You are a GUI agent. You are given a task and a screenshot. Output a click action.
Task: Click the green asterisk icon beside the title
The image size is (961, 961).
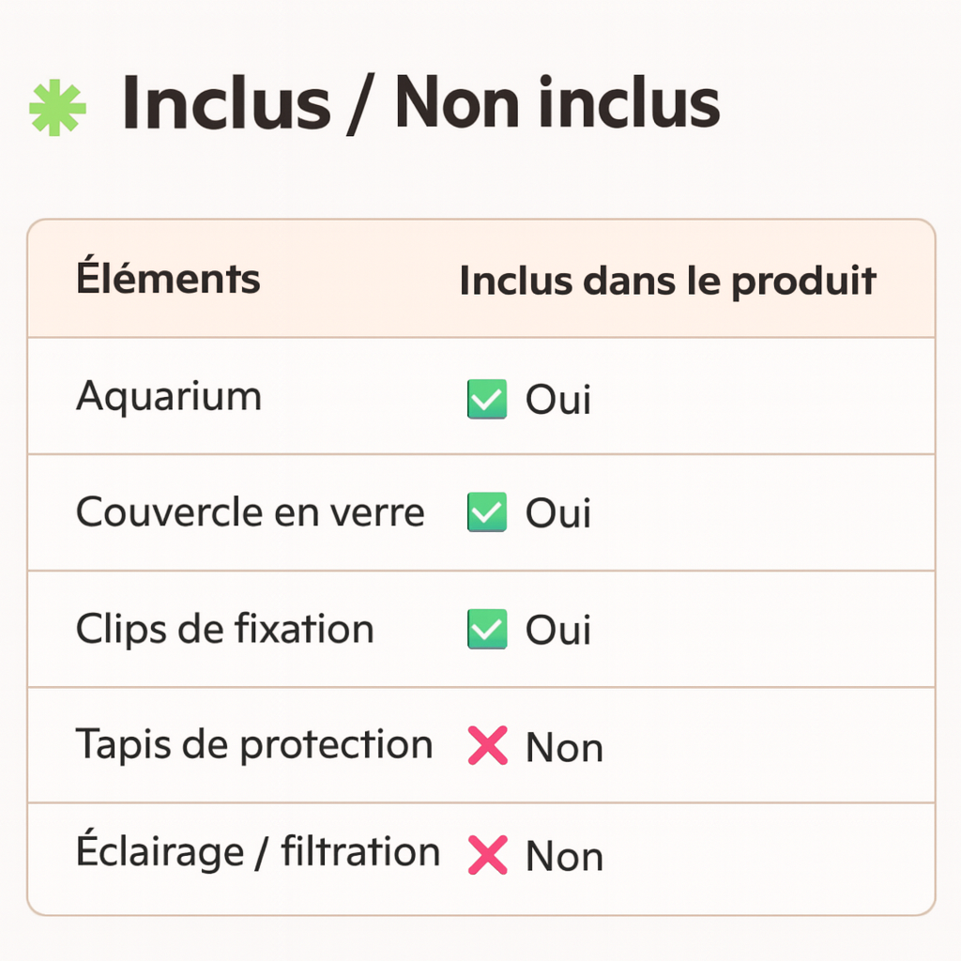57,108
